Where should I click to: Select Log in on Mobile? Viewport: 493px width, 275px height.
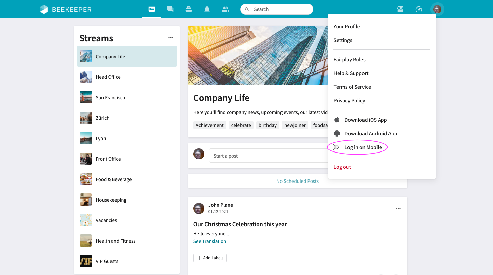tap(363, 147)
